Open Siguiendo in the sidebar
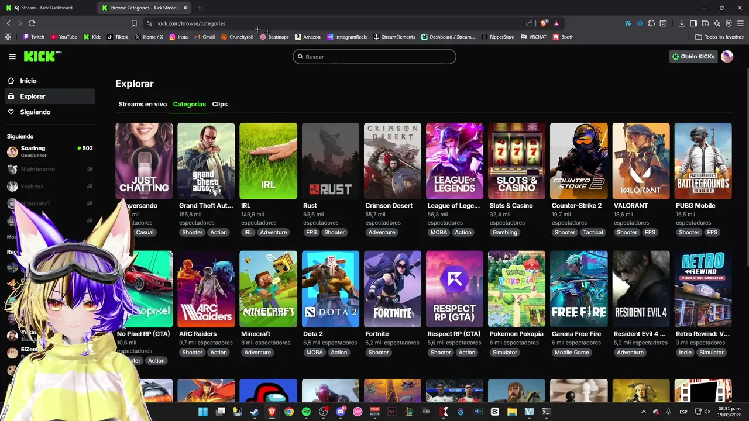This screenshot has width=749, height=421. coord(50,112)
